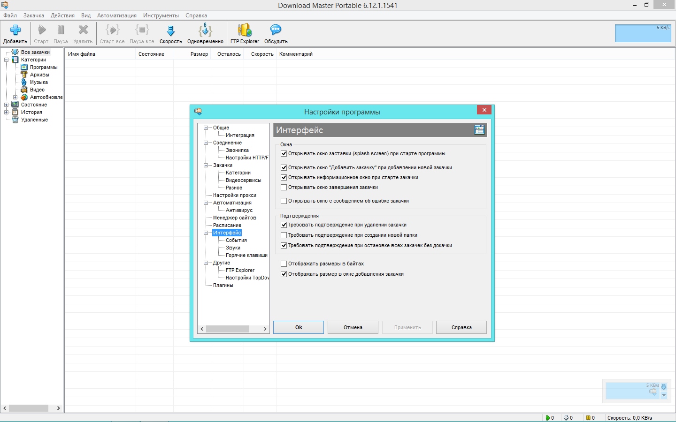
Task: Click the Добавить (add download) toolbar icon
Action: (15, 30)
